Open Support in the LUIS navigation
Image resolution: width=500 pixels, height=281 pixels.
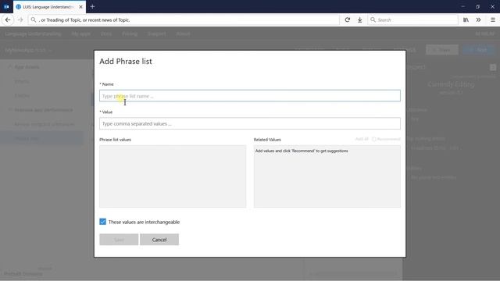(156, 34)
